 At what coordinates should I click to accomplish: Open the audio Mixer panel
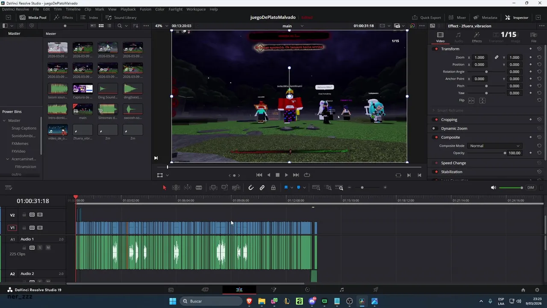pos(457,18)
